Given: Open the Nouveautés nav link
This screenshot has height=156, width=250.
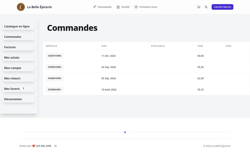Looking at the screenshot, I should [x=102, y=7].
